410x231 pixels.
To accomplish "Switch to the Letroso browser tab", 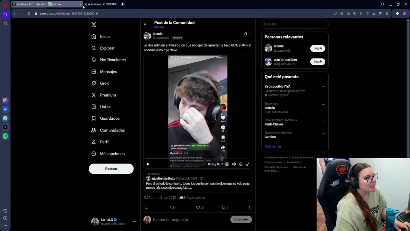I will point(64,4).
